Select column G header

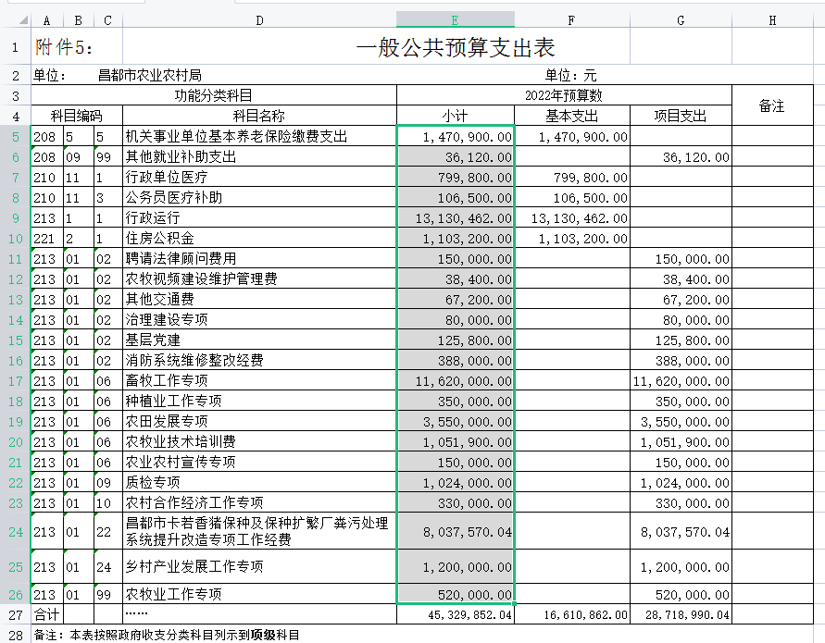point(681,19)
